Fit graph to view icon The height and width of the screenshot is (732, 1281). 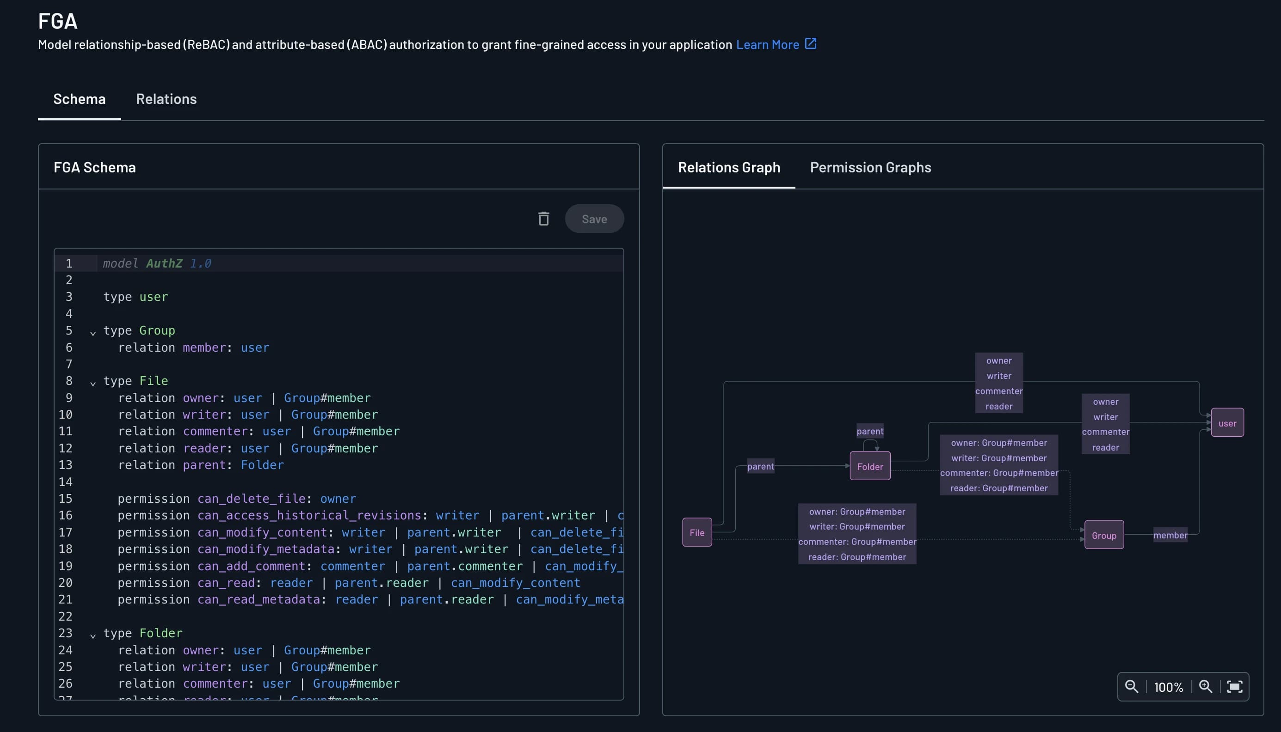(x=1234, y=687)
